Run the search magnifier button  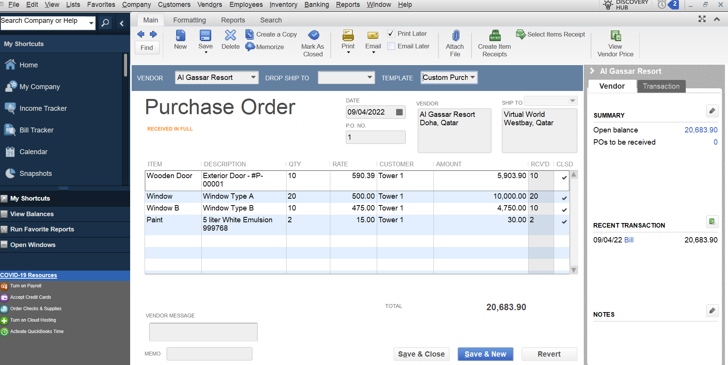[x=105, y=23]
